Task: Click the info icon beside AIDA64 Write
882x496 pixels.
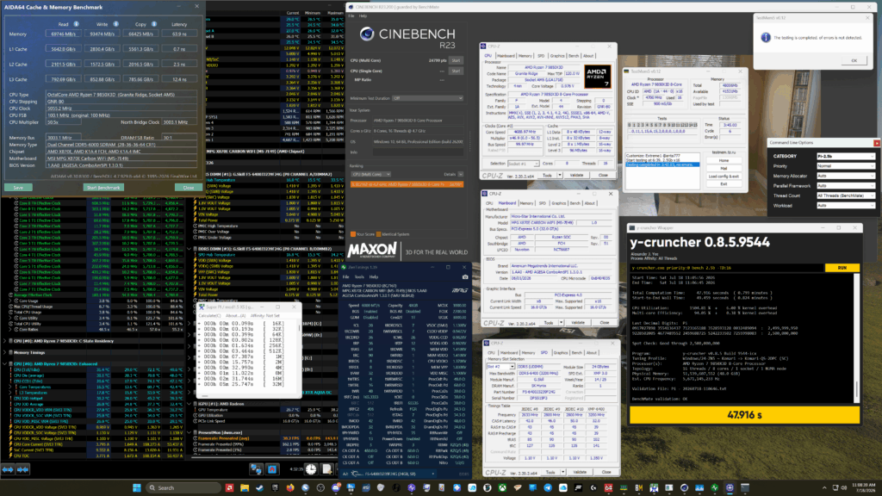Action: [116, 24]
